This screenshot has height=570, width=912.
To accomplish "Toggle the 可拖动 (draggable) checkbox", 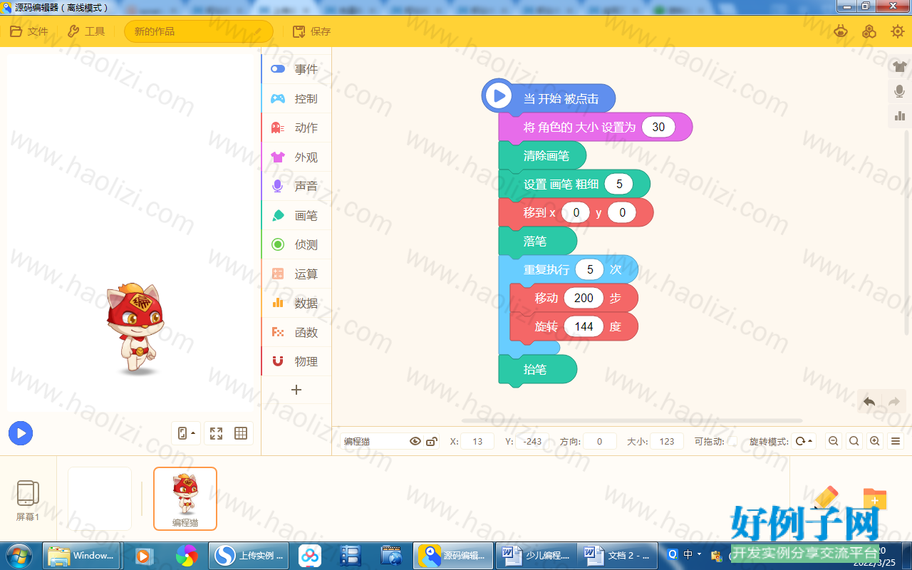I will click(732, 441).
